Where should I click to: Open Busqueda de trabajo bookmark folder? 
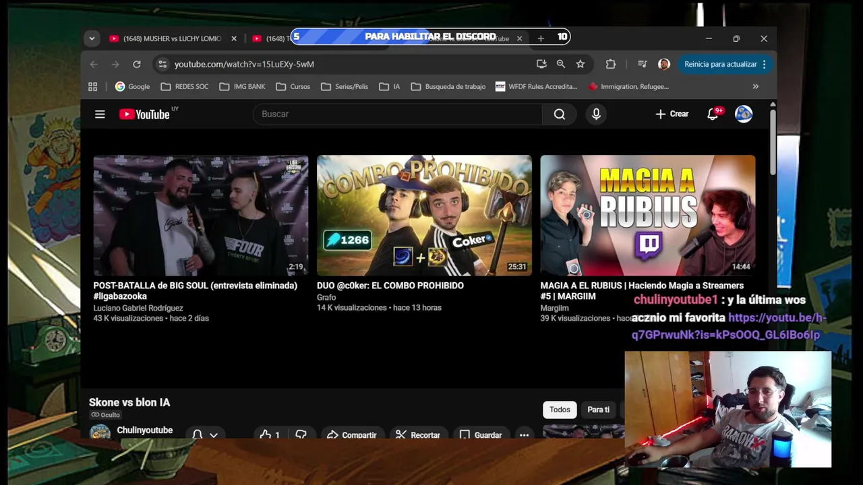pos(448,86)
